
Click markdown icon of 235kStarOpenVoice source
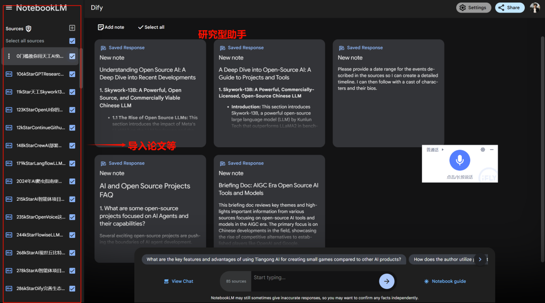9,217
